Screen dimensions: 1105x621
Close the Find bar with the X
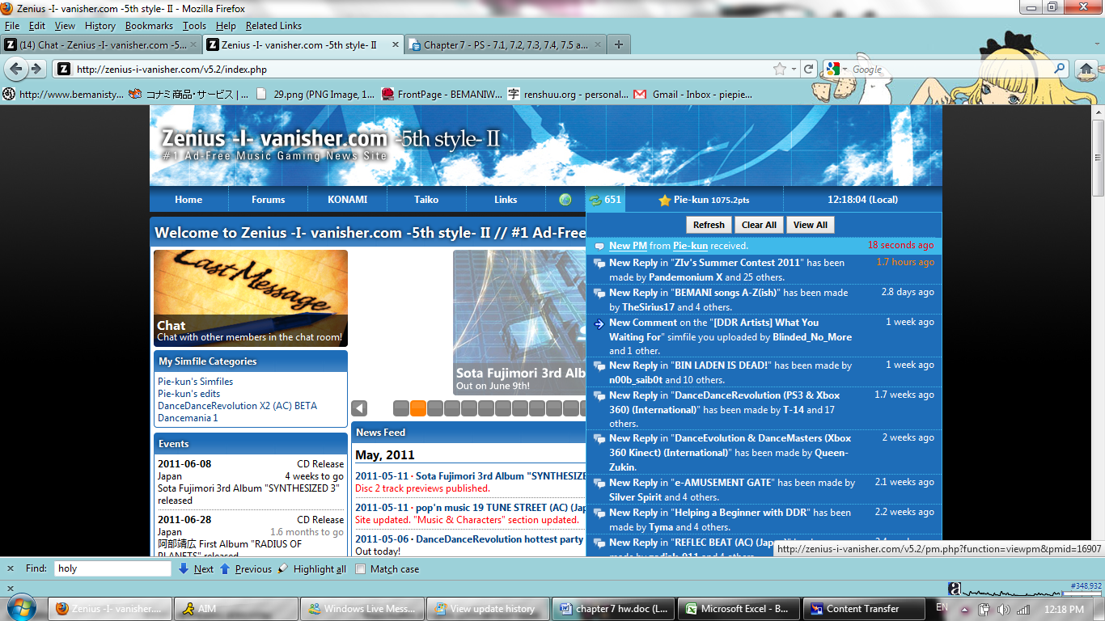point(11,568)
